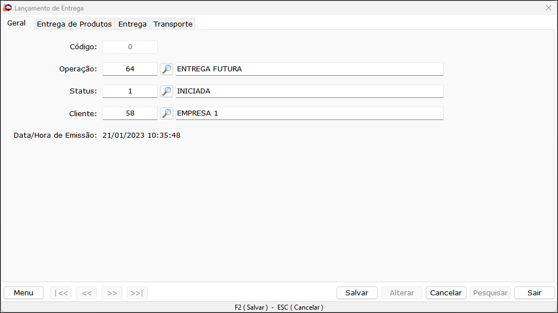
Task: Exit with the Sair button
Action: coord(535,293)
